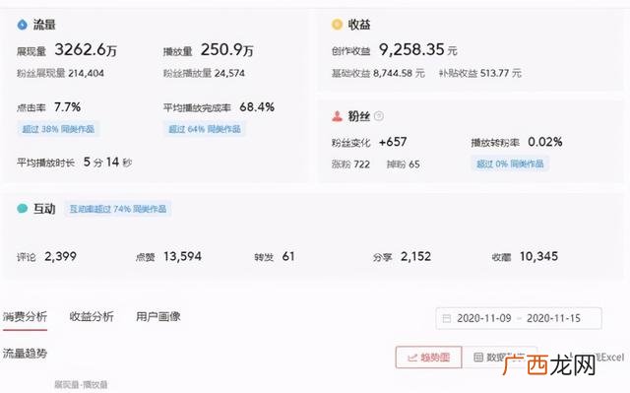Click 转发 count 61
The height and width of the screenshot is (393, 630).
288,256
